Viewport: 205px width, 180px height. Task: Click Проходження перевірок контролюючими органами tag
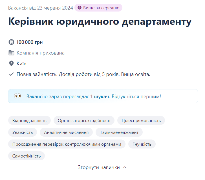point(67,144)
